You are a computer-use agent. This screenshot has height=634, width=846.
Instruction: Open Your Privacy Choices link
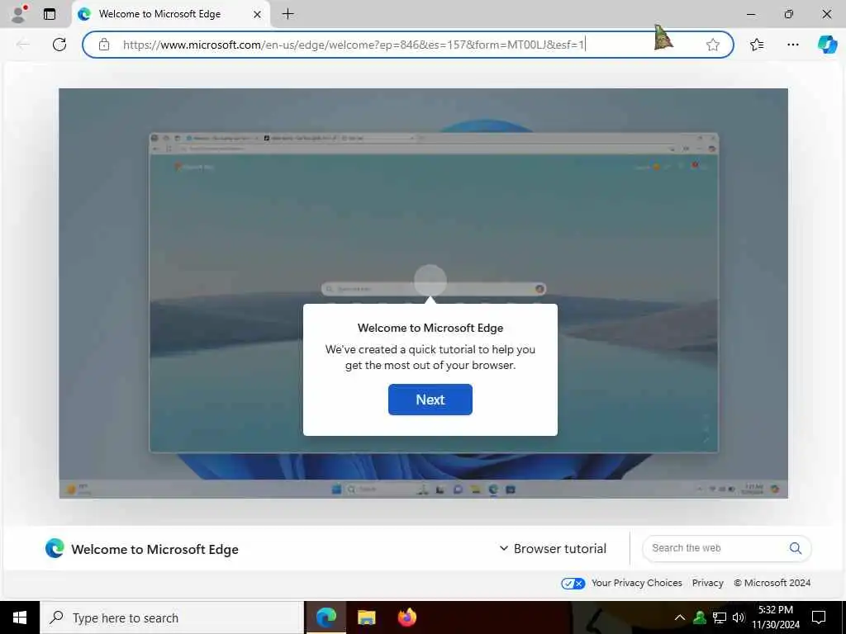coord(637,583)
